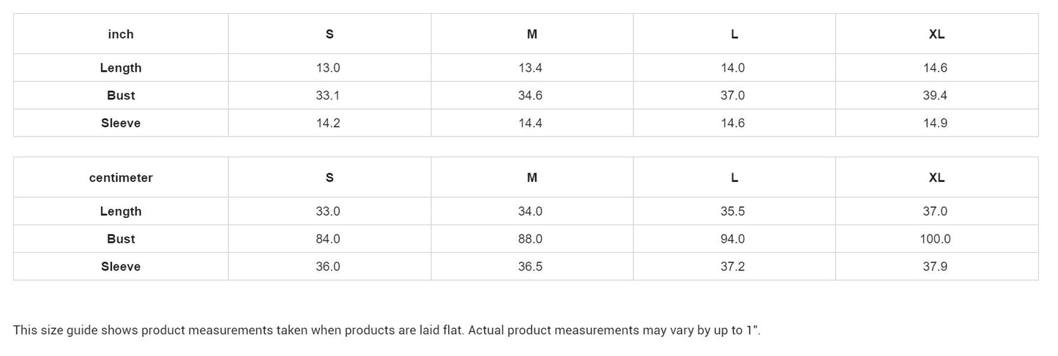This screenshot has width=1058, height=356.
Task: Click the 84.0 centimeter Bust value
Action: [328, 239]
